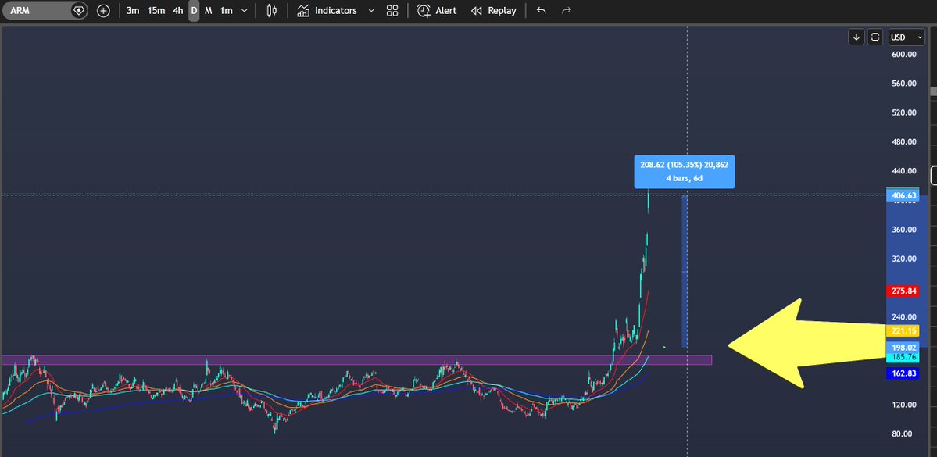Open the USD currency dropdown

pyautogui.click(x=906, y=37)
